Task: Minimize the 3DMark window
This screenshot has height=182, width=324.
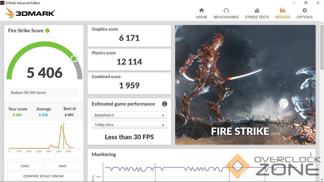Action: coord(294,3)
